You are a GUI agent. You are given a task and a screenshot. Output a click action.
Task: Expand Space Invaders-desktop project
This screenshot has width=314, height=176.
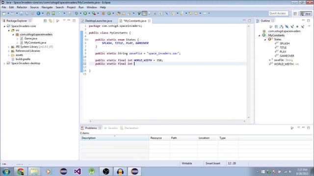click(x=4, y=64)
